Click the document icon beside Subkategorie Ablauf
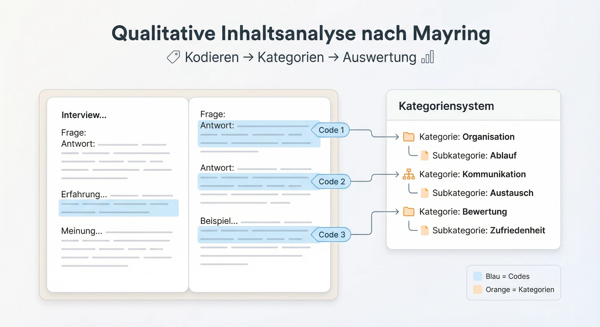This screenshot has width=600, height=327. [425, 155]
